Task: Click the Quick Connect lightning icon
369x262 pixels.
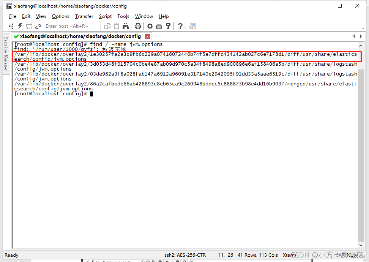Action: click(x=20, y=26)
